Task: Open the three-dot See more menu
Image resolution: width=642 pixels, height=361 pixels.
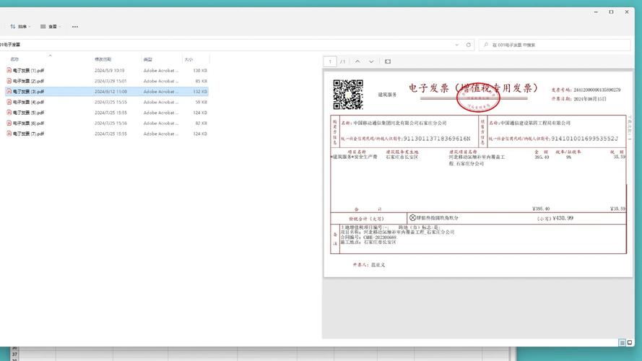Action: click(x=75, y=27)
